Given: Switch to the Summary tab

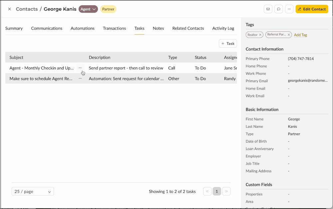Looking at the screenshot, I should click(14, 28).
